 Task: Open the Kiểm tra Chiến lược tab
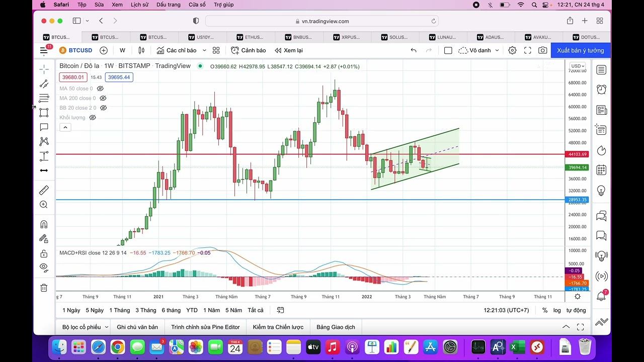(x=278, y=327)
